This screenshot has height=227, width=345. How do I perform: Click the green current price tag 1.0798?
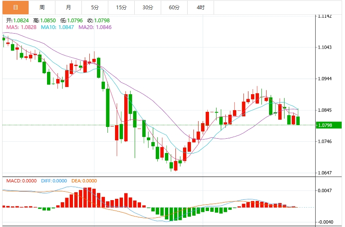(x=329, y=125)
